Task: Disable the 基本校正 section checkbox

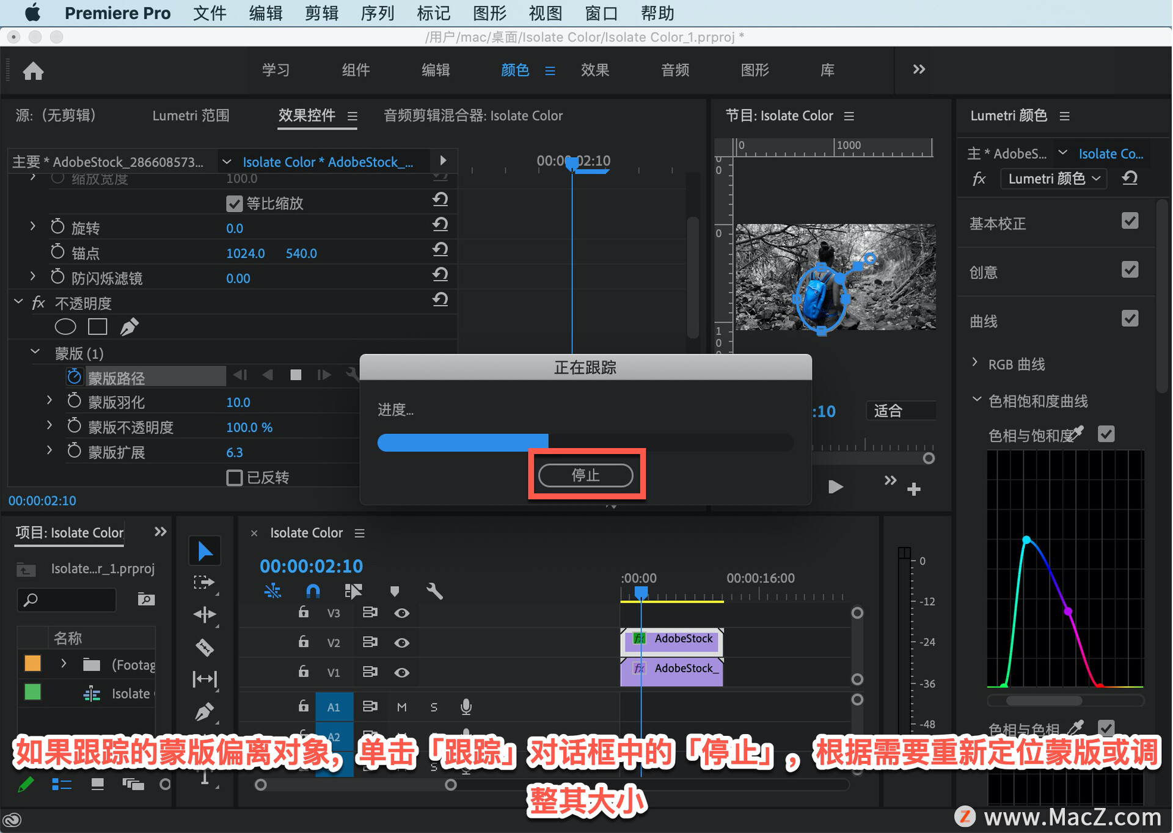Action: click(x=1130, y=221)
